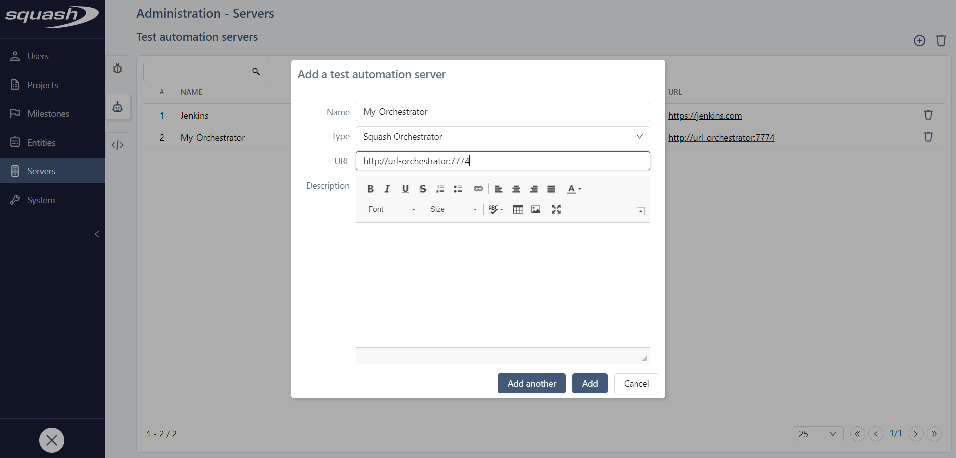
Task: Click the trash icon next to Jenkins
Action: coord(928,115)
